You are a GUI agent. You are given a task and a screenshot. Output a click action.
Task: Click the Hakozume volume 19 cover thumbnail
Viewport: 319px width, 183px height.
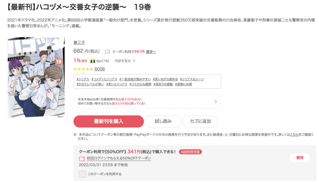point(36,77)
